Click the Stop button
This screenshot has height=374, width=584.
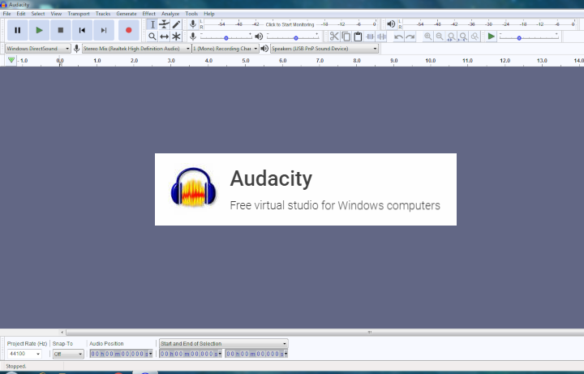tap(61, 30)
